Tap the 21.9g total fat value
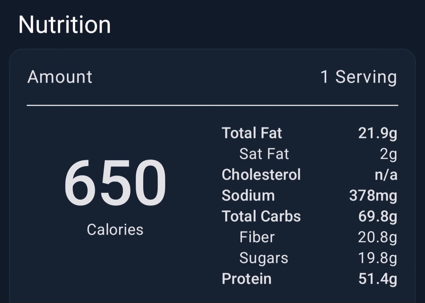425x303 pixels. click(x=377, y=133)
